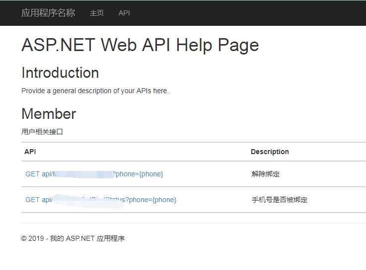
Task: Click the ASP.NET Web API Help Page title
Action: click(x=140, y=45)
